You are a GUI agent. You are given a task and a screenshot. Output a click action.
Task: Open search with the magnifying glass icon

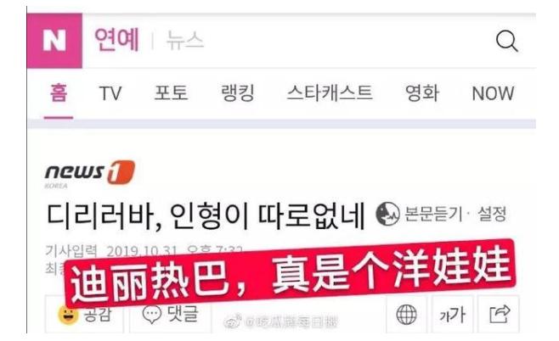point(506,41)
